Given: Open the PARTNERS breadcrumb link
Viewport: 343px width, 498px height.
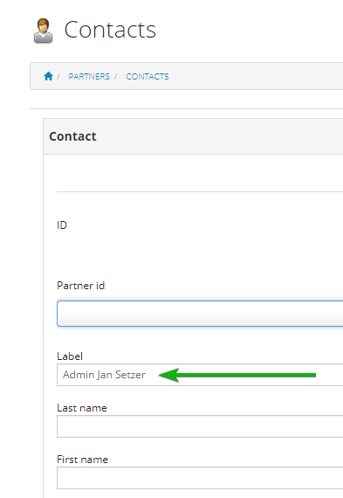Looking at the screenshot, I should tap(89, 77).
